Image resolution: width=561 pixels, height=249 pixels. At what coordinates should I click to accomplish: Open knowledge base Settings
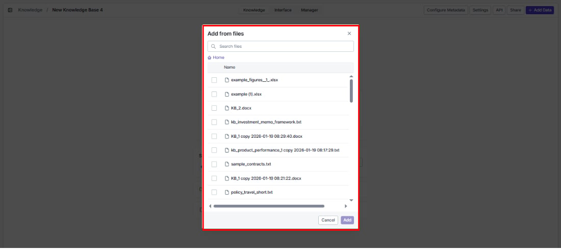click(x=480, y=10)
